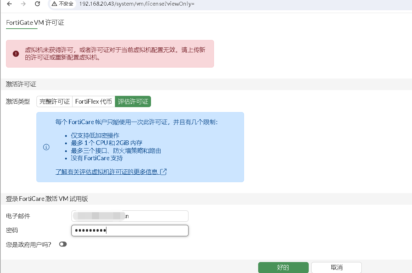Click the external link icon after 更多信息
Image resolution: width=412 pixels, height=273 pixels.
(x=163, y=172)
